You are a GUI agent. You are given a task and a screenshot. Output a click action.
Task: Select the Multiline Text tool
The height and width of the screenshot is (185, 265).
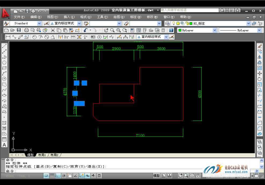[x=4, y=145]
